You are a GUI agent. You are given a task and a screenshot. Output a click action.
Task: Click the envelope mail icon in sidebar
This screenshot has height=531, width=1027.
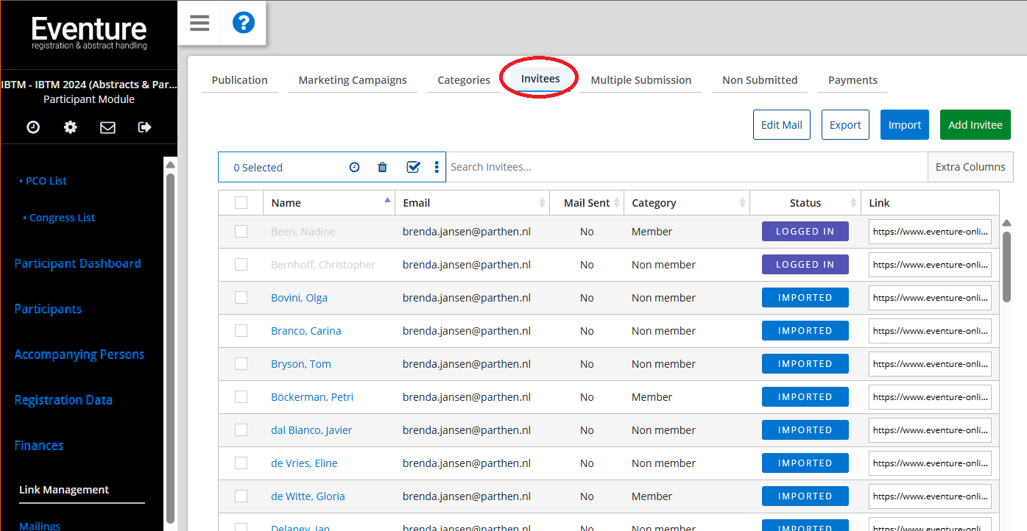pyautogui.click(x=107, y=127)
